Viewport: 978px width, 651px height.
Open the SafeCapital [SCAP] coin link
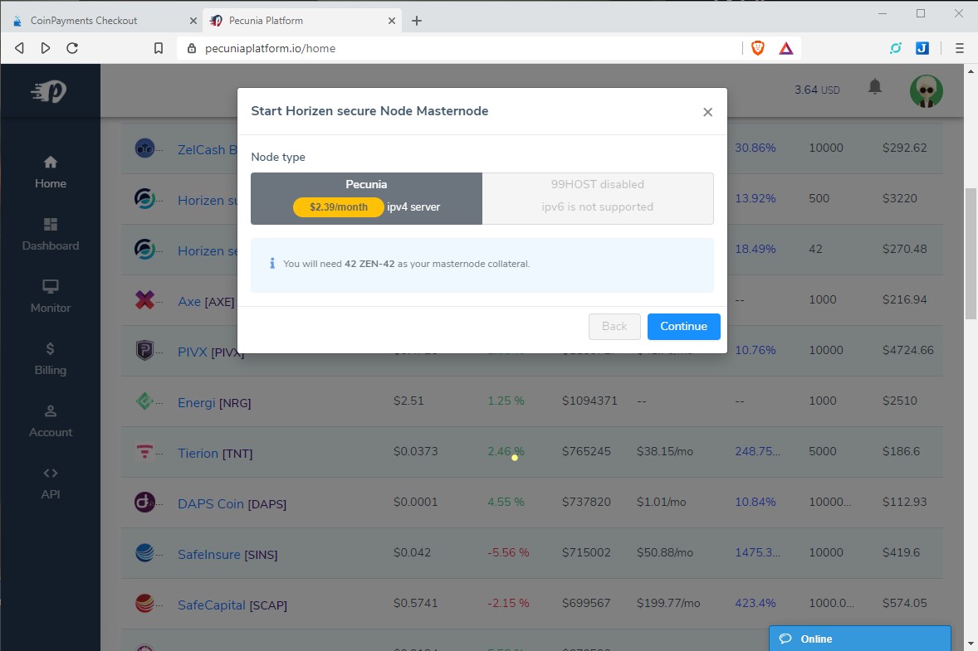(232, 605)
